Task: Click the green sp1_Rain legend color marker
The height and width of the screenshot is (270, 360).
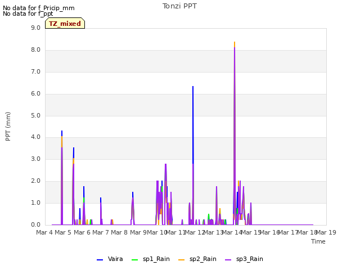Action: pos(135,260)
